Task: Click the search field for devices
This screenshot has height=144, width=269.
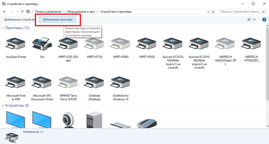Action: tap(240, 12)
